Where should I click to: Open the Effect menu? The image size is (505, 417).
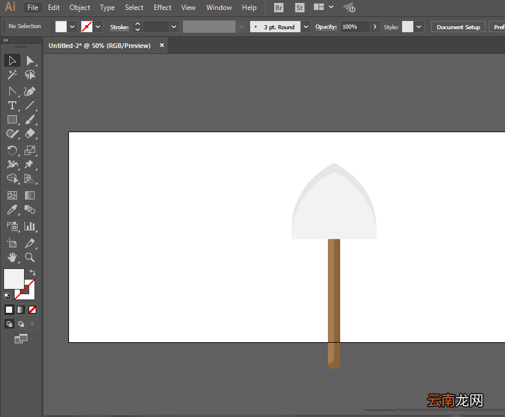point(162,8)
